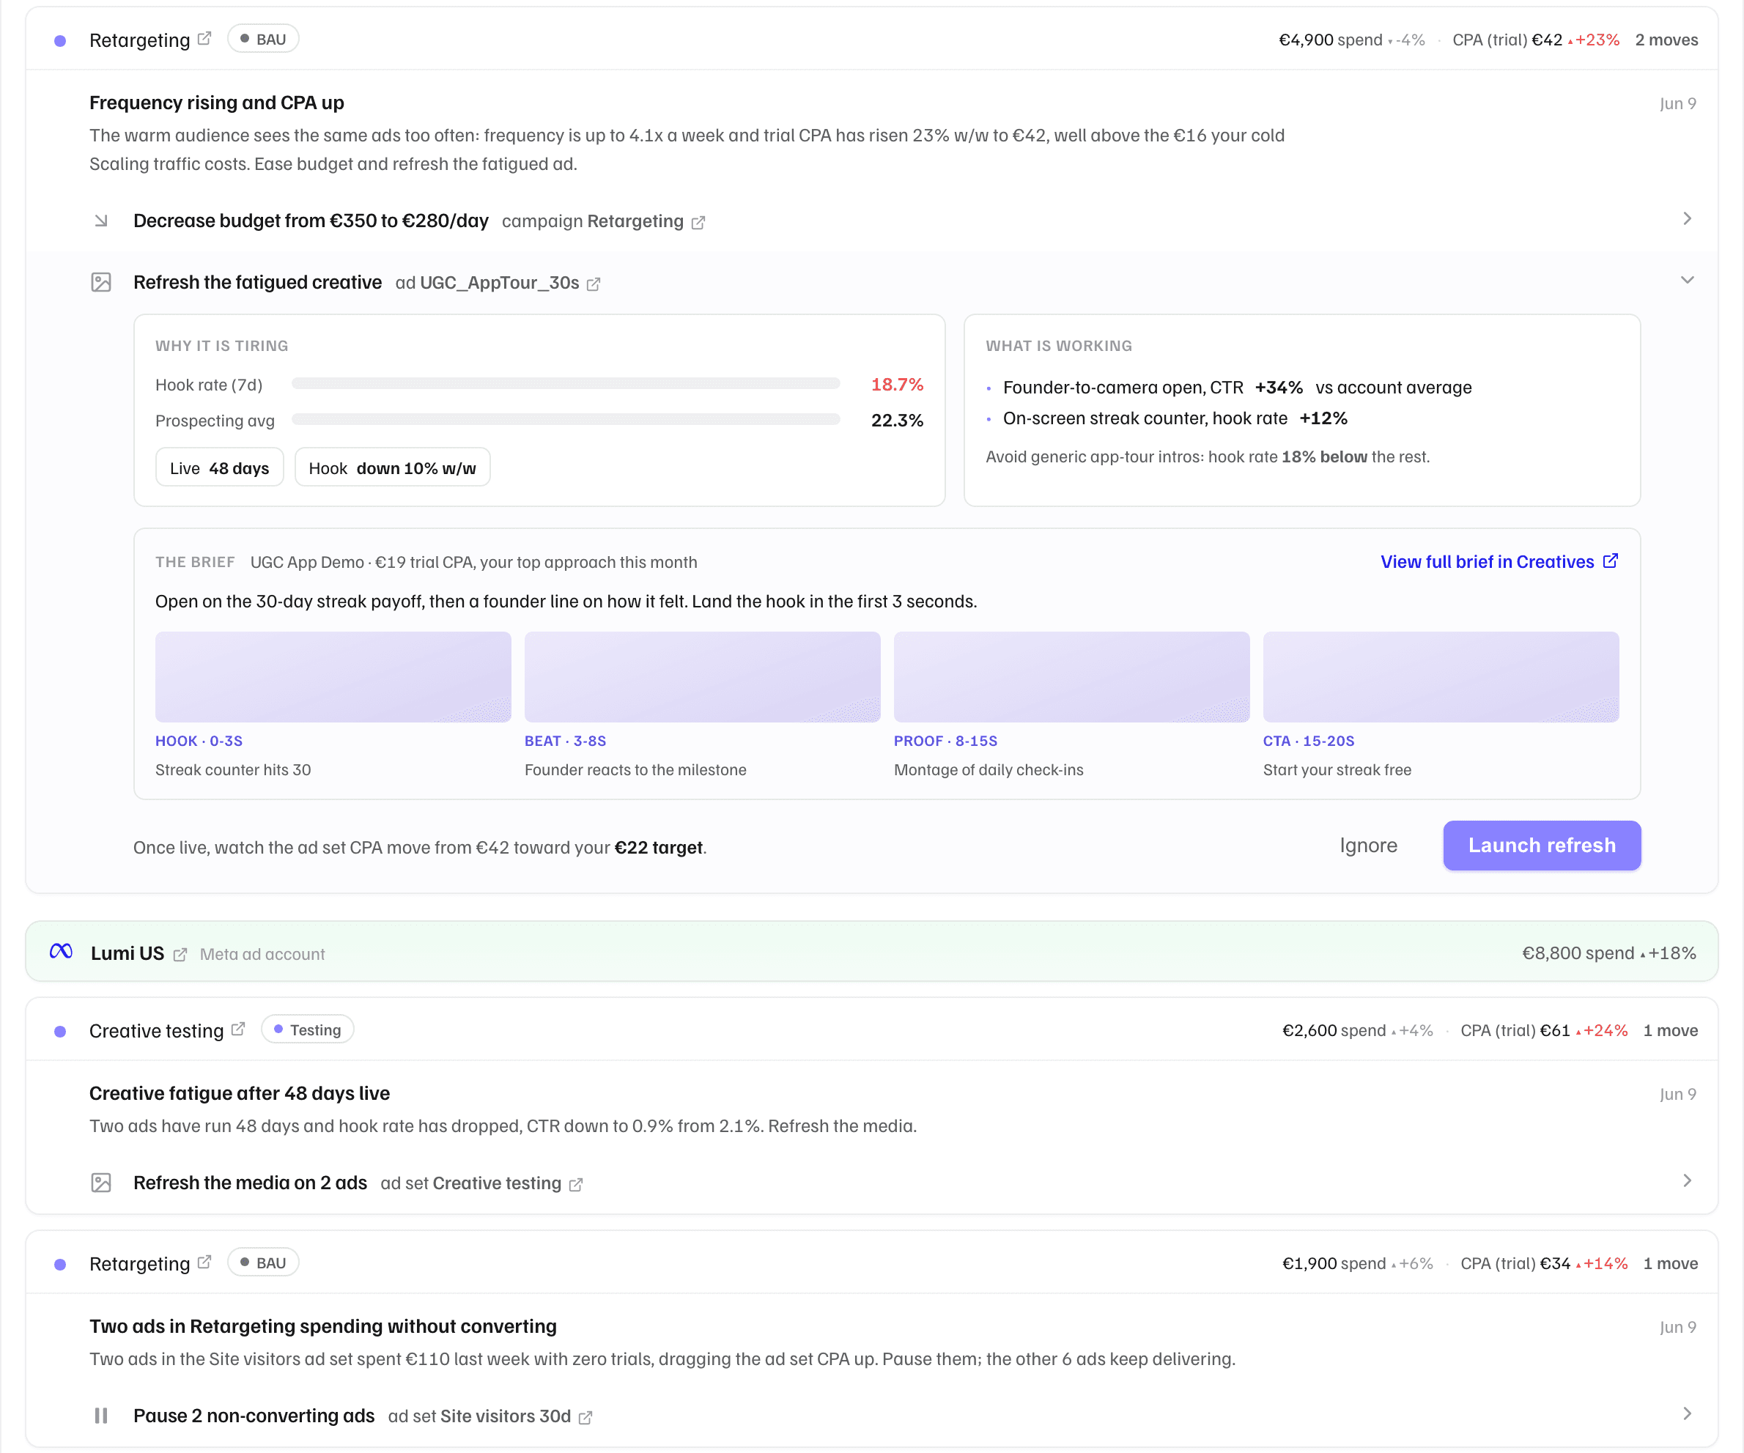Expand Refresh the media on 2 ads chevron
This screenshot has height=1453, width=1744.
coord(1687,1180)
